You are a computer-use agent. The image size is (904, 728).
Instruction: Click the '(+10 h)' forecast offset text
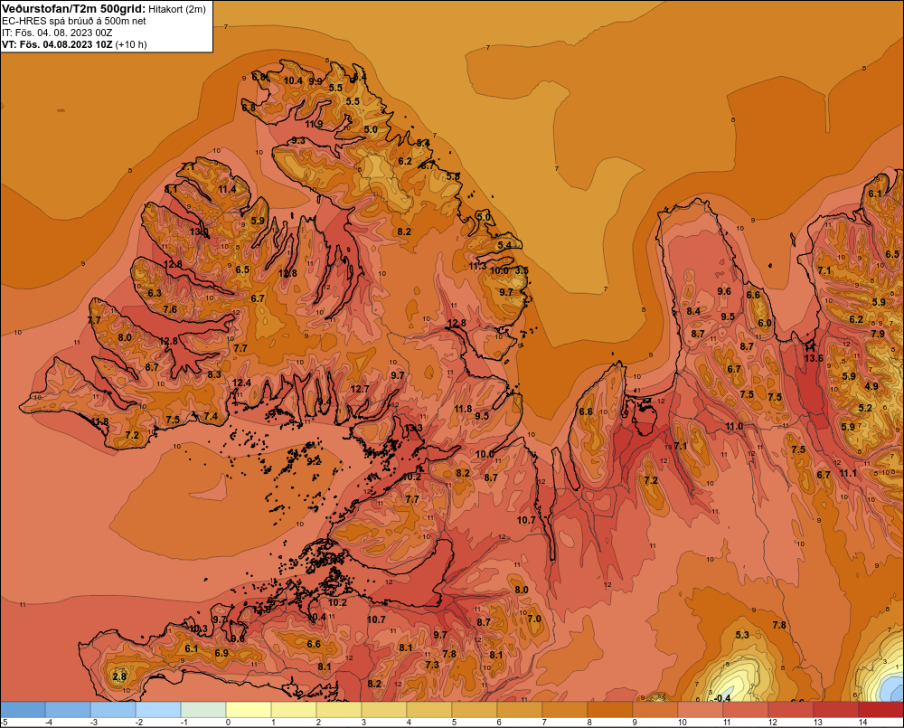(x=131, y=44)
